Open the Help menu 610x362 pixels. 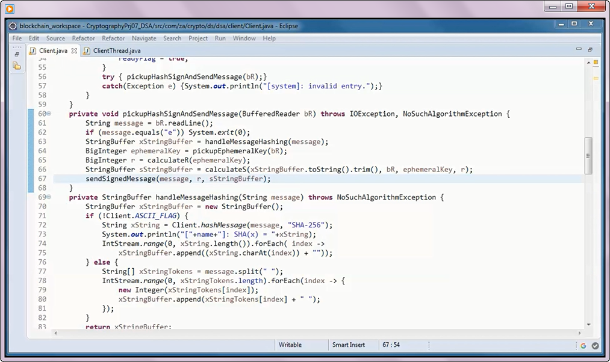click(x=269, y=38)
